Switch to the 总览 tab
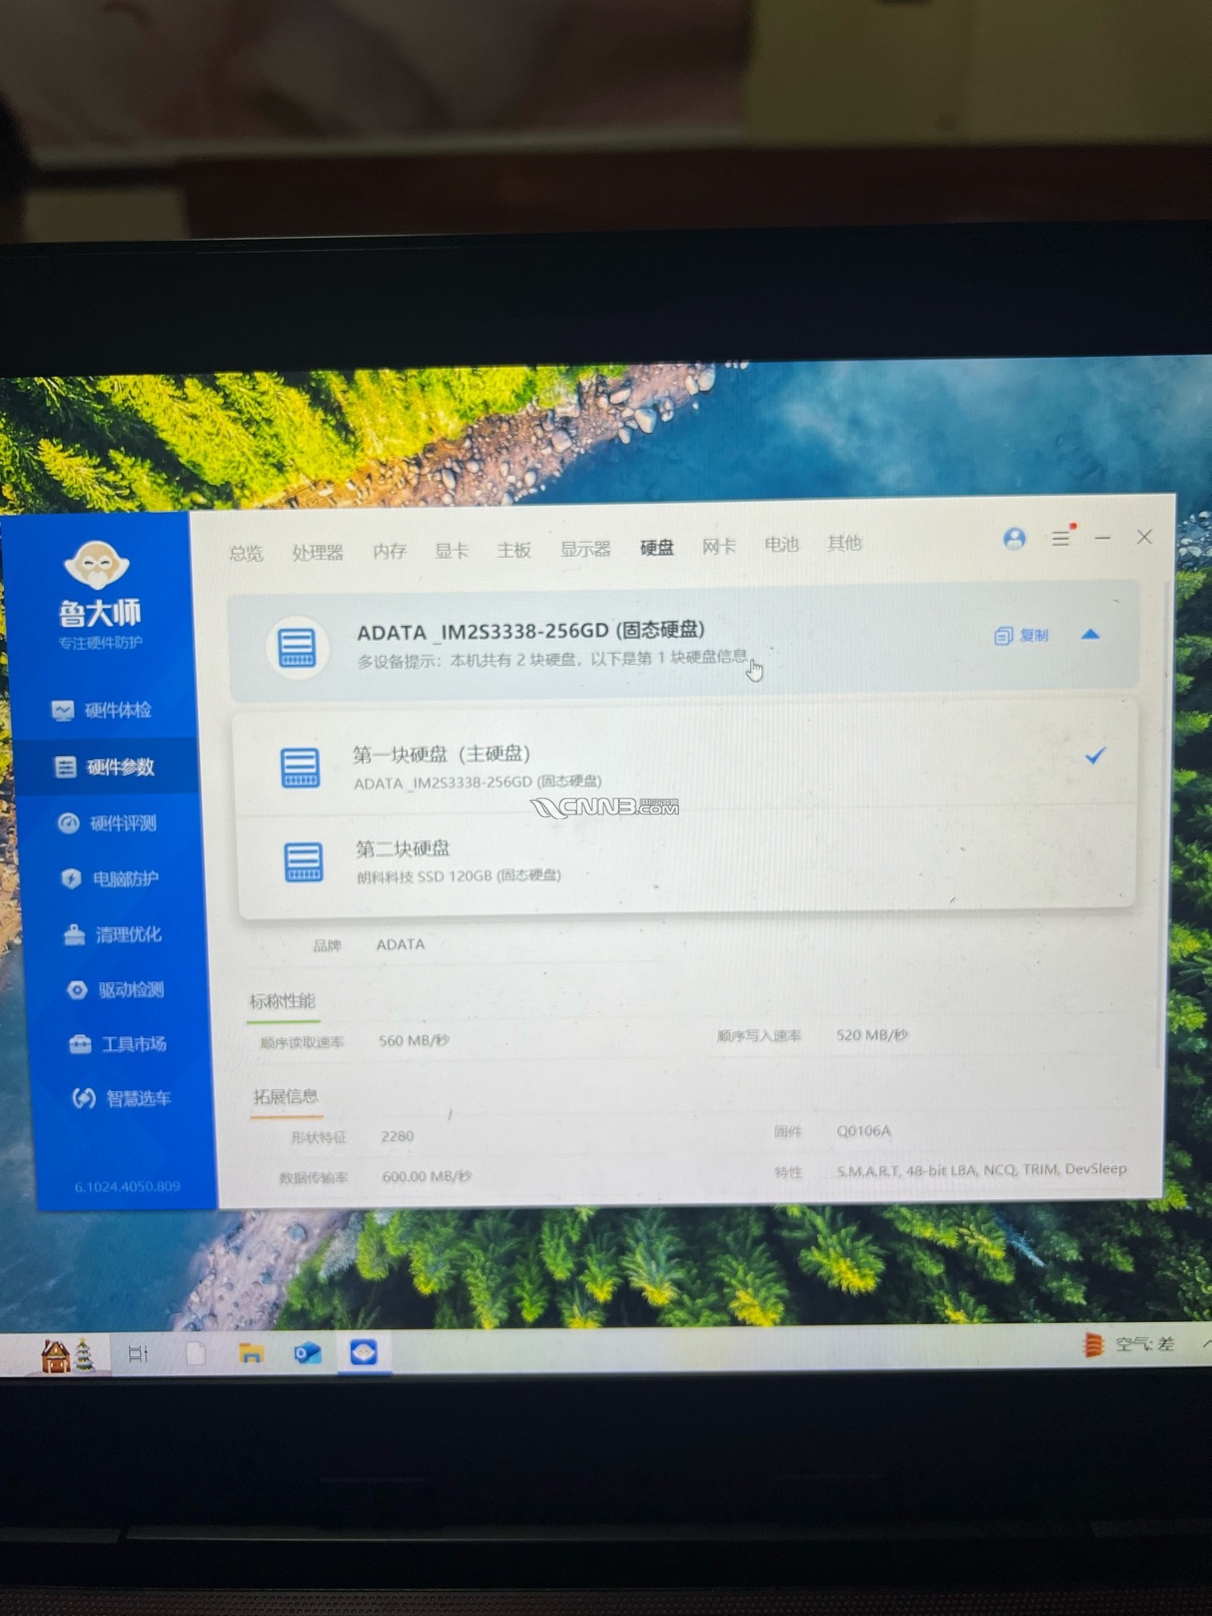 (245, 553)
